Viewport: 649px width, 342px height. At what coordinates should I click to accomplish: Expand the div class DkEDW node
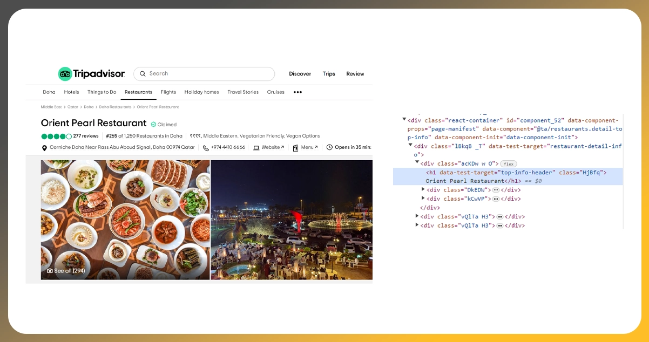pos(423,189)
